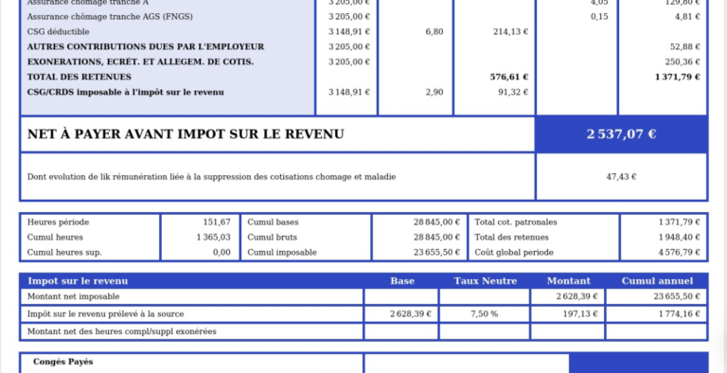Click the 'Heures période' label

(58, 222)
